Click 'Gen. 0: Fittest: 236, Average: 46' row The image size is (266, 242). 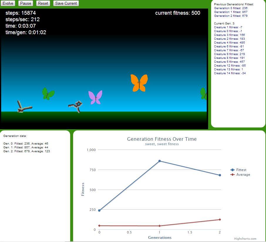[x=26, y=144]
